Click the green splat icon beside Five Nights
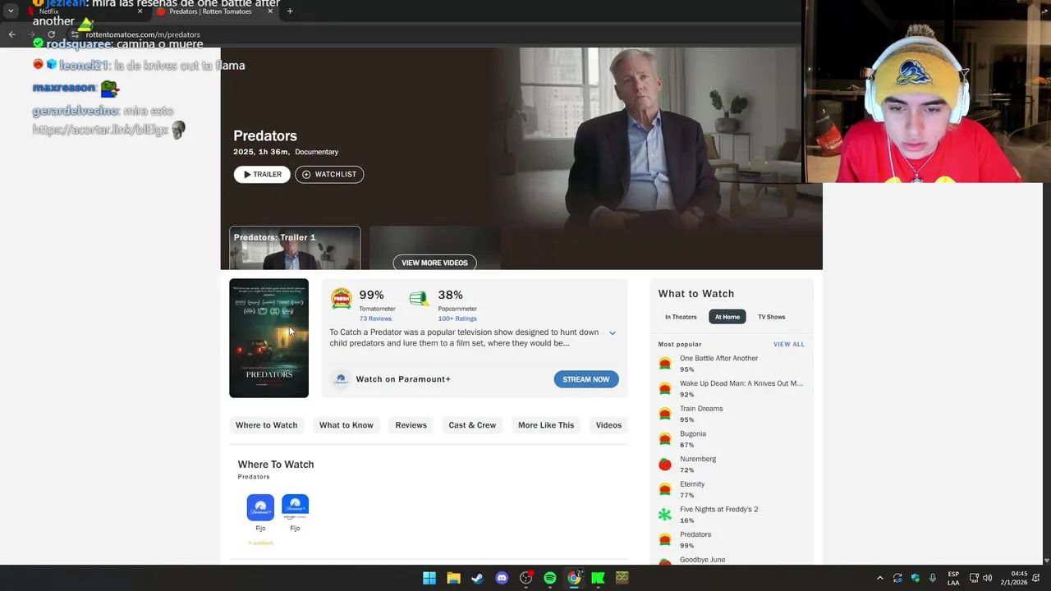Screen dimensions: 1051x591 665,515
